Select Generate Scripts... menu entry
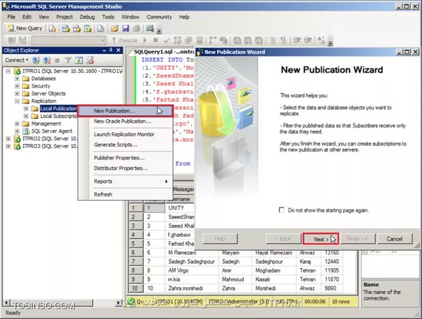Viewport: 422px width, 319px height. click(x=125, y=145)
